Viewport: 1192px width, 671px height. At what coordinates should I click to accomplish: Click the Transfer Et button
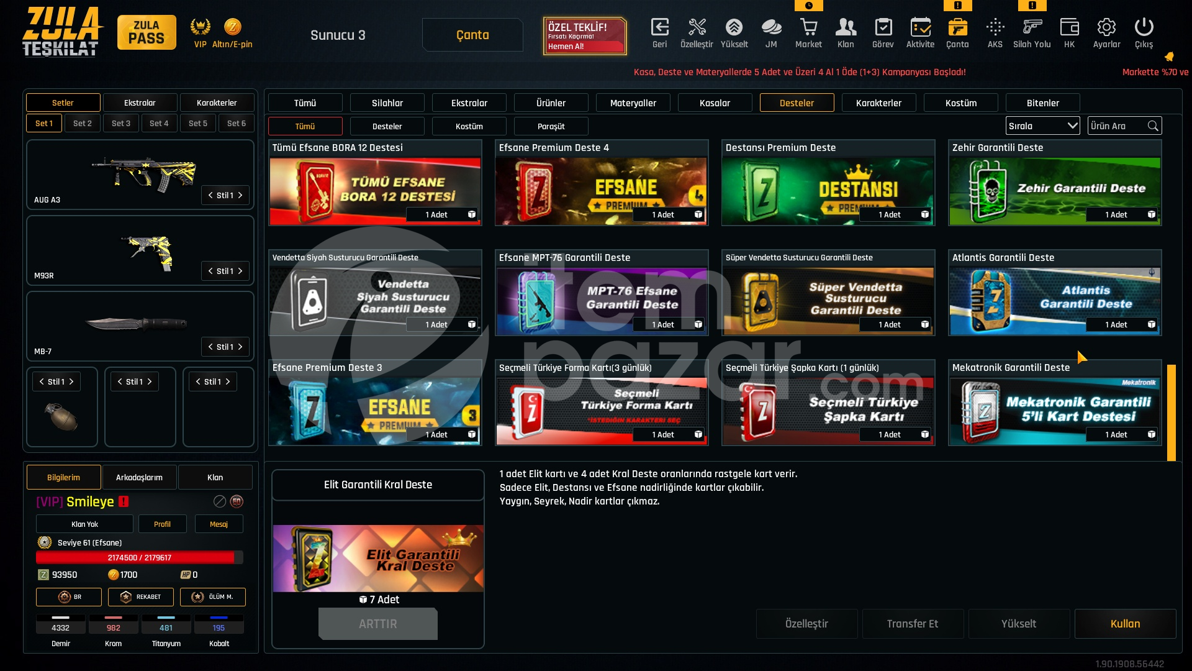913,624
